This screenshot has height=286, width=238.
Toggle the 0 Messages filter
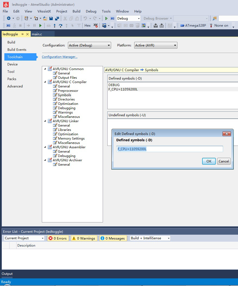(113, 238)
